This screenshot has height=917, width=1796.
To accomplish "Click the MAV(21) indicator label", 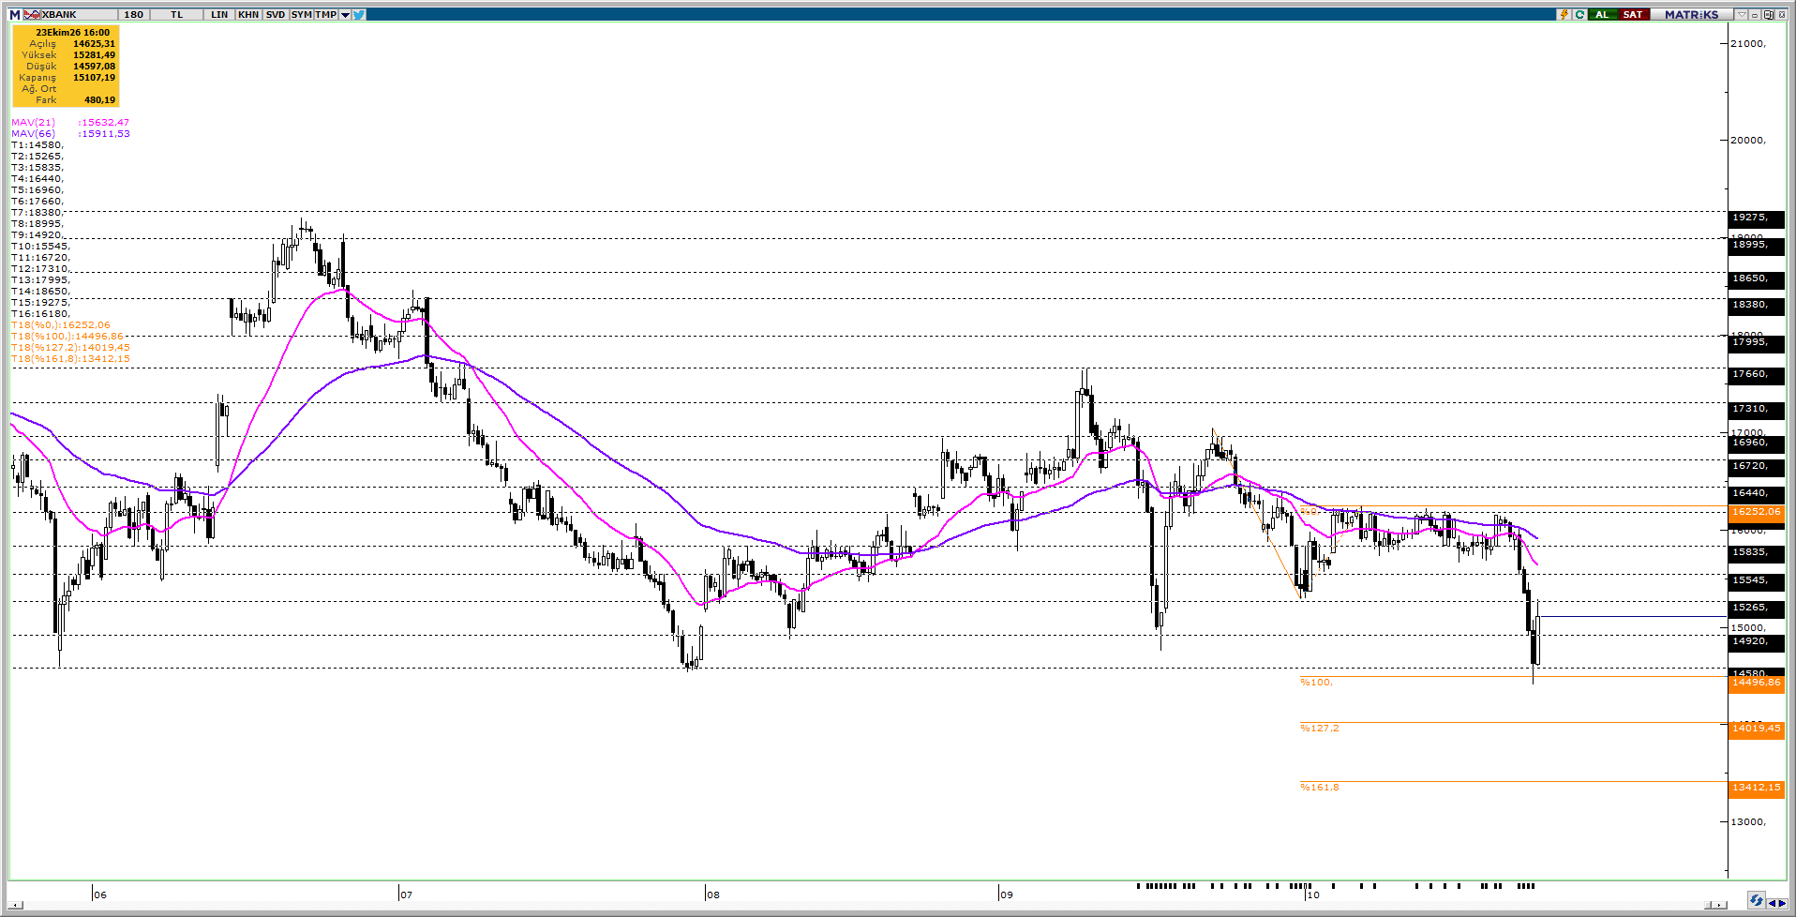I will [x=33, y=123].
